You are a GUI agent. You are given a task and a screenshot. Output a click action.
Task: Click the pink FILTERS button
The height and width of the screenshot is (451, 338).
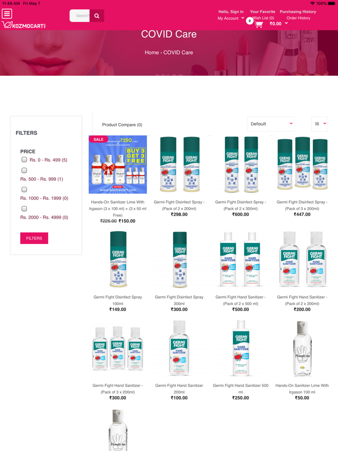34,238
